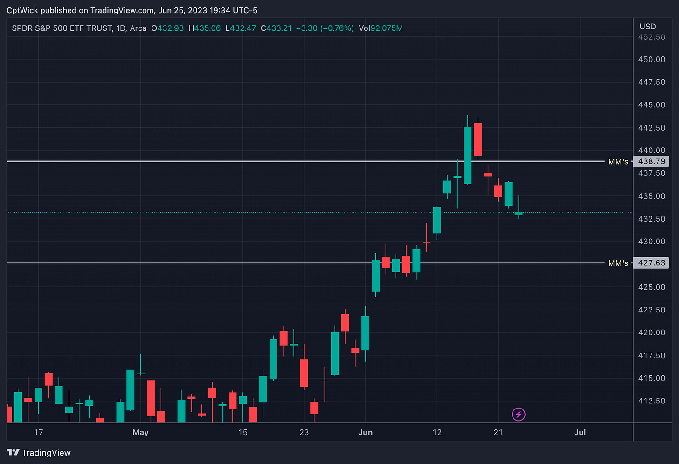Screen dimensions: 679x464
Task: Click the TradingView wordmark text
Action: pyautogui.click(x=46, y=453)
